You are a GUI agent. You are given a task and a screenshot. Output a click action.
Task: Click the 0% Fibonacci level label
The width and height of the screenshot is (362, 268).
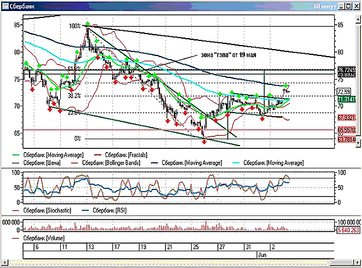tap(78, 139)
